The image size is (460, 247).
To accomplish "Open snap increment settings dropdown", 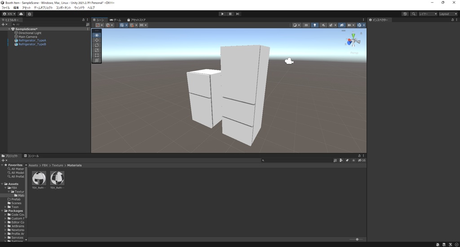I will coord(143,25).
